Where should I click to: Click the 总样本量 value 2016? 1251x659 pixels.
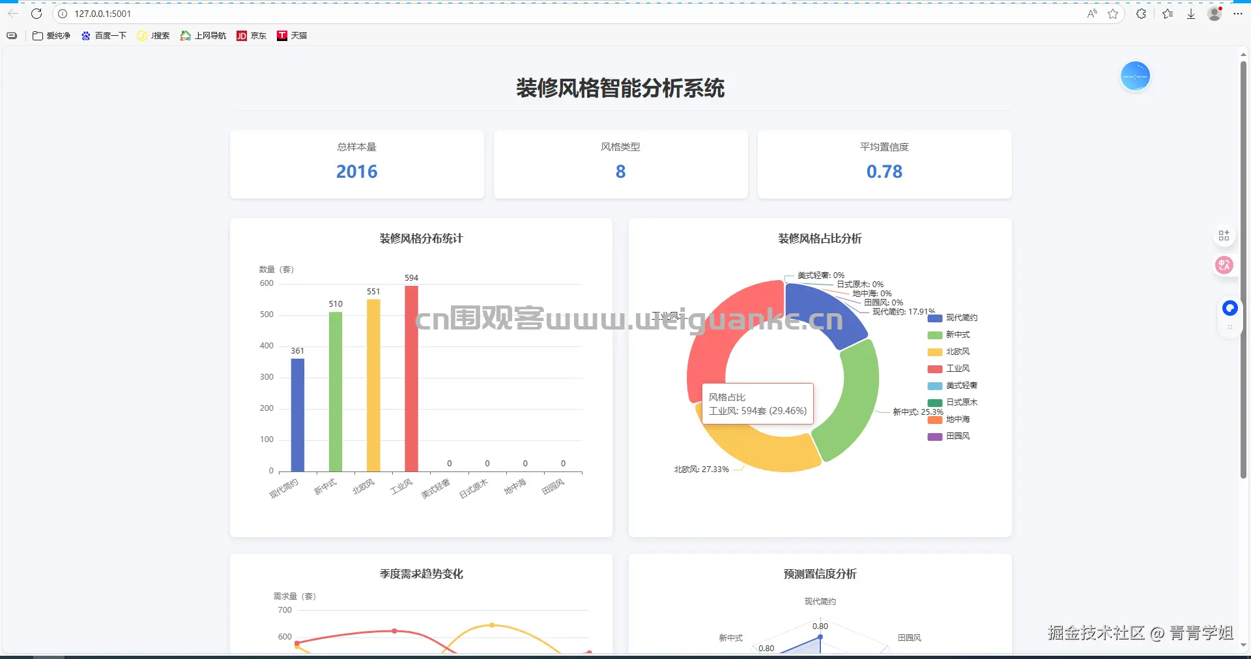click(x=356, y=171)
